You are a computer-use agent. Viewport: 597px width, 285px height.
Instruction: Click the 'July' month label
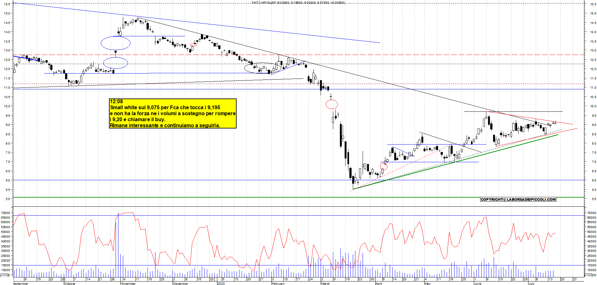point(532,283)
